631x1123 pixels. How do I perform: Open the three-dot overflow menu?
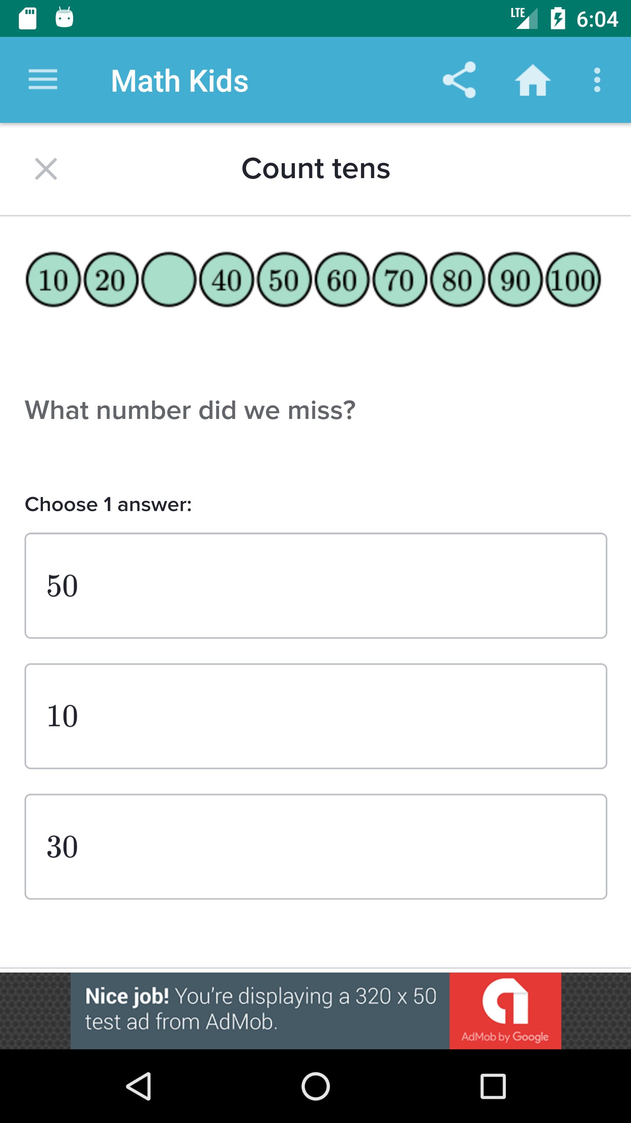(x=597, y=80)
